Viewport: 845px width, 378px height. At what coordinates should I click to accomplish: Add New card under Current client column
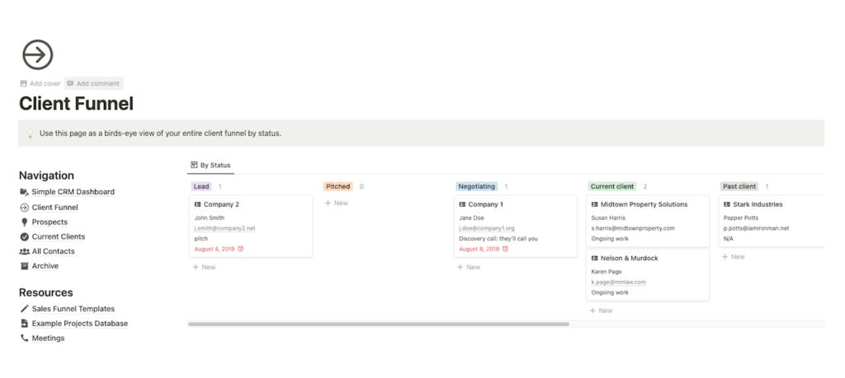pyautogui.click(x=601, y=310)
